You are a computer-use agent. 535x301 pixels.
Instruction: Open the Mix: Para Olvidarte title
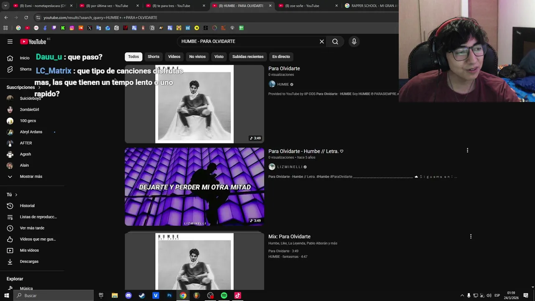[x=289, y=237]
